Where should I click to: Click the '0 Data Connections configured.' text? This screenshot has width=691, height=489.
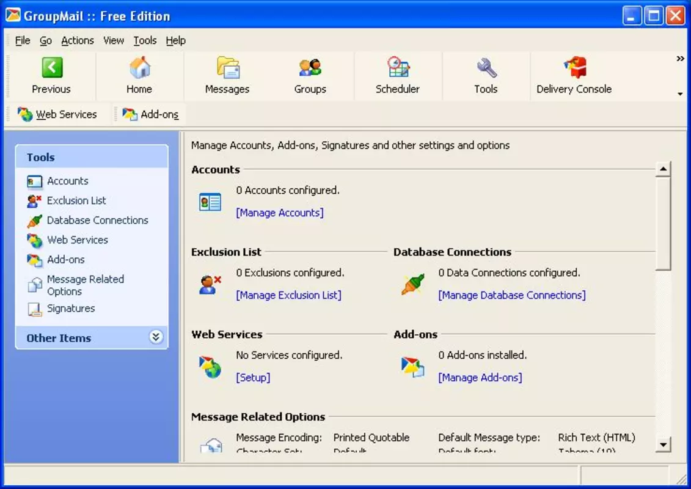[509, 273]
